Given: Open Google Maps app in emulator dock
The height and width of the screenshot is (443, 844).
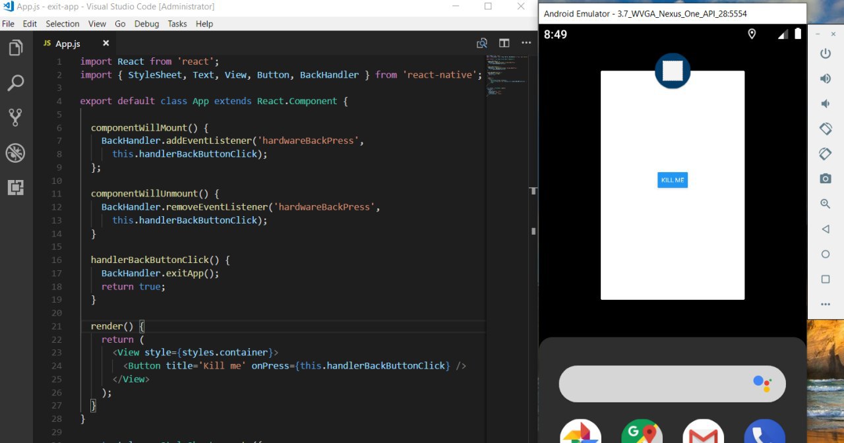Looking at the screenshot, I should pyautogui.click(x=642, y=432).
